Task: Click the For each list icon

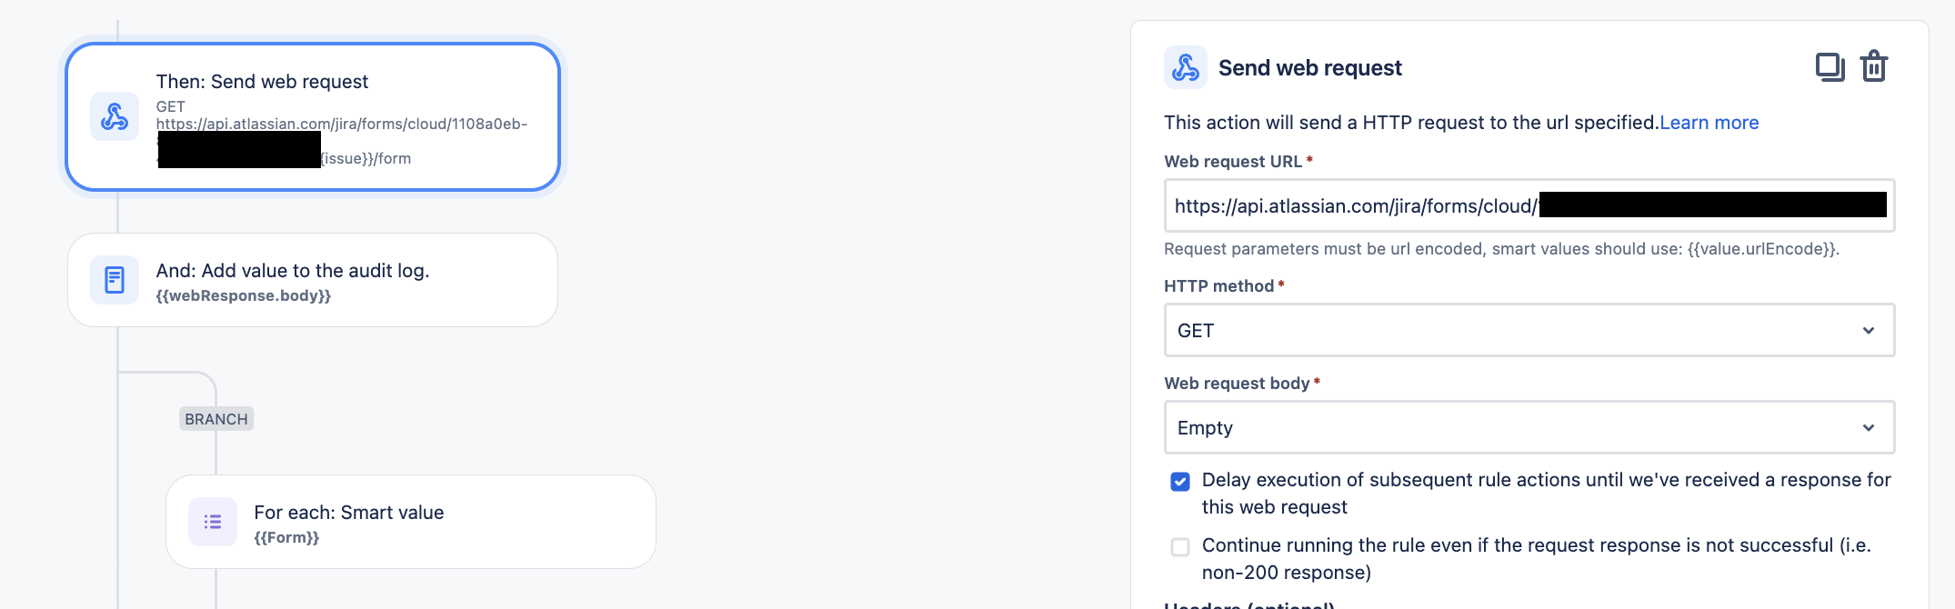Action: (213, 522)
